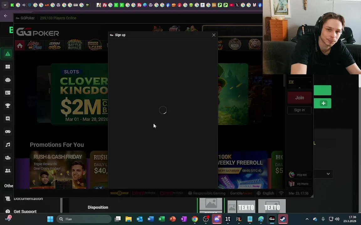Open the taskbar volume control

(337, 219)
